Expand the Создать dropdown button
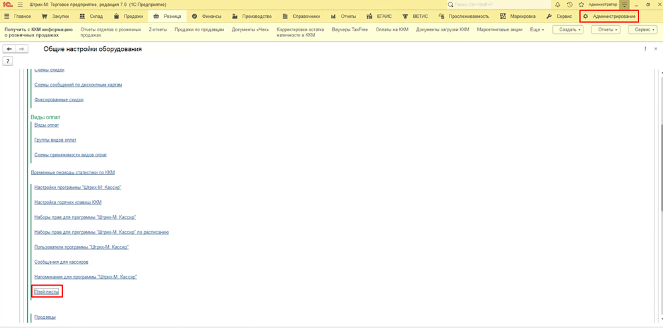663x330 pixels. [568, 30]
